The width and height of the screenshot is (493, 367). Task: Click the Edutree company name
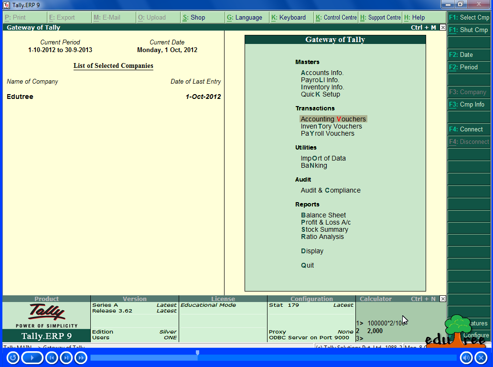pos(20,97)
